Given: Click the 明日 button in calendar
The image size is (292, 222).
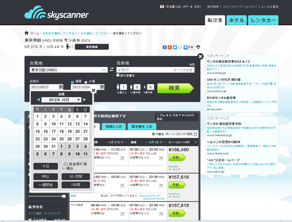Looking at the screenshot, I should (x=46, y=176).
